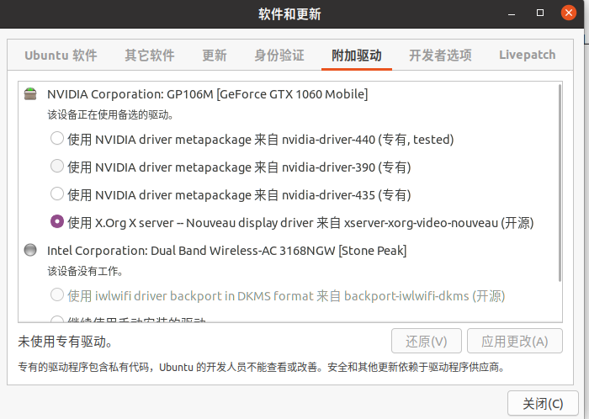This screenshot has height=419, width=589.
Task: Maximize the 软件和更新 window
Action: pos(540,13)
